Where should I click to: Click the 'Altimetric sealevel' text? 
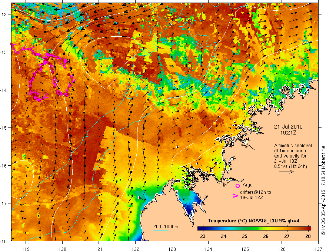(x=293, y=146)
